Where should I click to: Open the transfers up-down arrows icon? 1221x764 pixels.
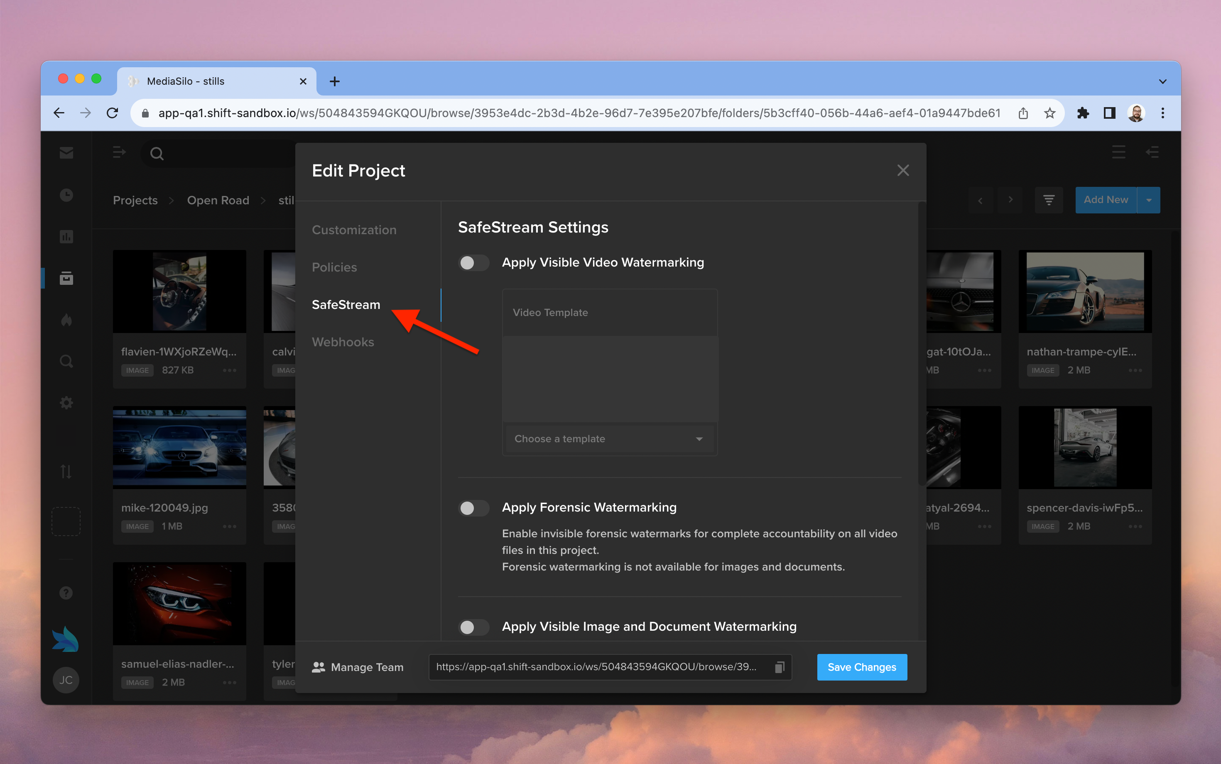point(66,471)
